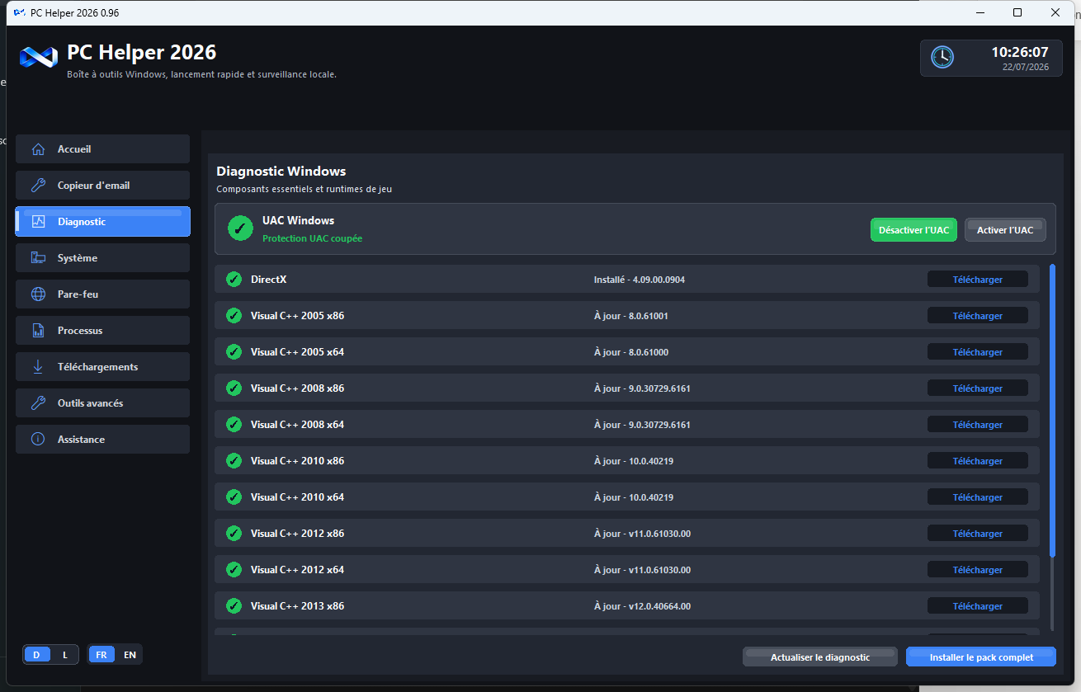Open the Pare-feu section
The width and height of the screenshot is (1081, 692).
tap(102, 294)
